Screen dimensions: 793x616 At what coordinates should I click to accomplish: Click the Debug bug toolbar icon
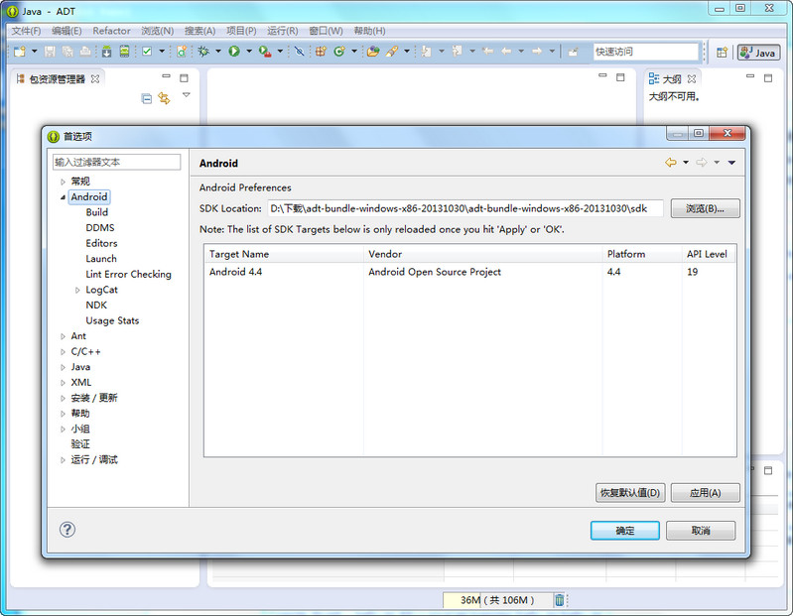coord(203,51)
